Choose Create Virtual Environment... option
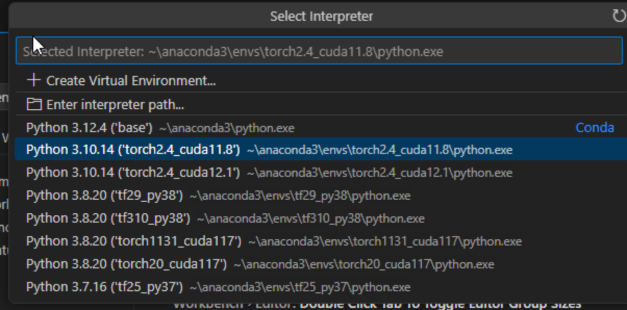The height and width of the screenshot is (310, 627). point(130,81)
